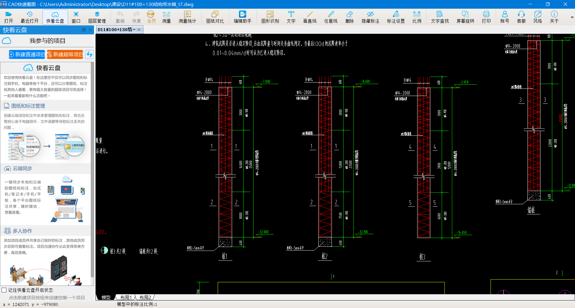Open layer management (图层管理)
The image size is (575, 308).
pyautogui.click(x=97, y=17)
